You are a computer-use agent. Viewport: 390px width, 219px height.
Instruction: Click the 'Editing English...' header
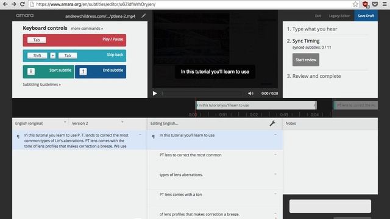(x=164, y=123)
